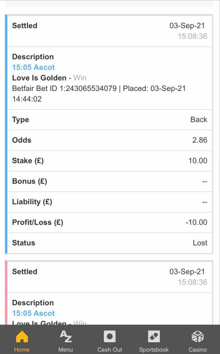Image resolution: width=220 pixels, height=354 pixels.
Task: Click the Stake value 10.00
Action: 198,161
